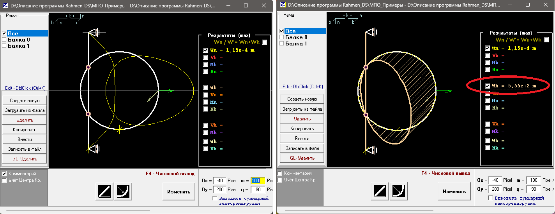Uncheck Комментарий in the left window
This screenshot has width=555, height=214.
point(5,174)
